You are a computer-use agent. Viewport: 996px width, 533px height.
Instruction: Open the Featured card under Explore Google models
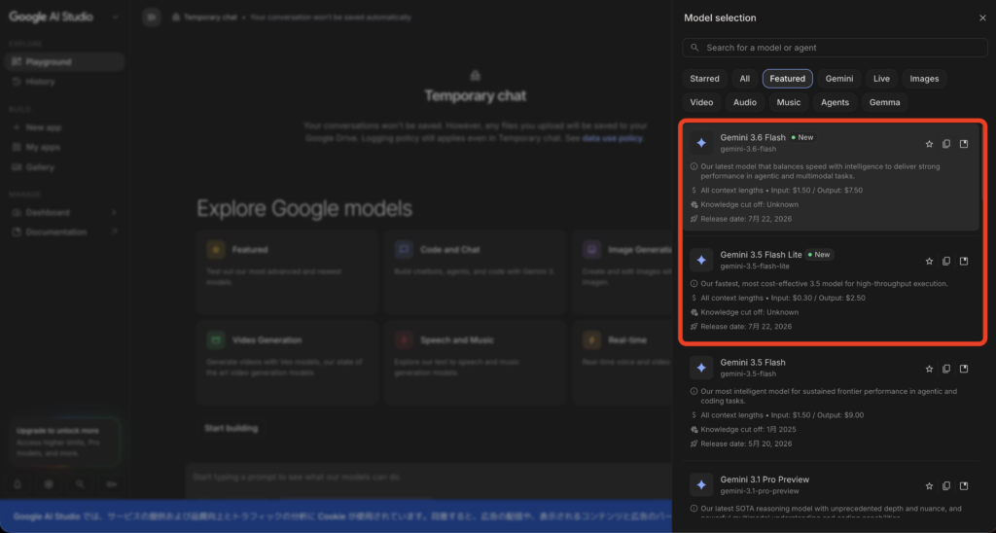pos(287,272)
